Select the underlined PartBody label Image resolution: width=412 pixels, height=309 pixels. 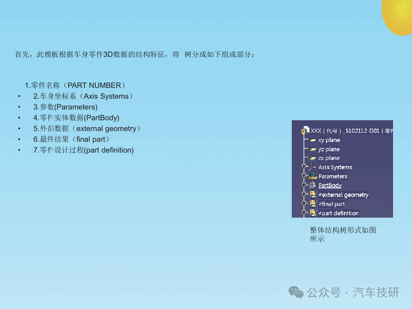tap(330, 185)
